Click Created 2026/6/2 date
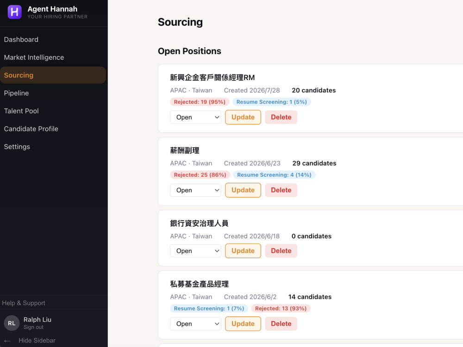The image size is (463, 347). click(250, 297)
